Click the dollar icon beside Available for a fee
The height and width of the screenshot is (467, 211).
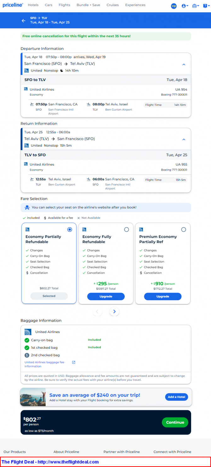coord(45,218)
